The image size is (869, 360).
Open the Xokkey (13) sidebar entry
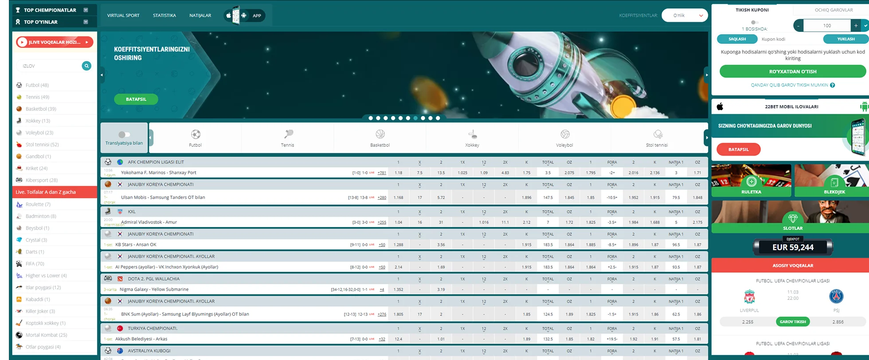pos(38,121)
